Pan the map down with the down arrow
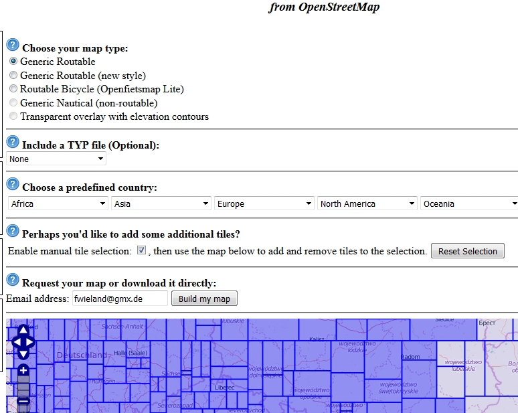518x413 pixels. (23, 354)
